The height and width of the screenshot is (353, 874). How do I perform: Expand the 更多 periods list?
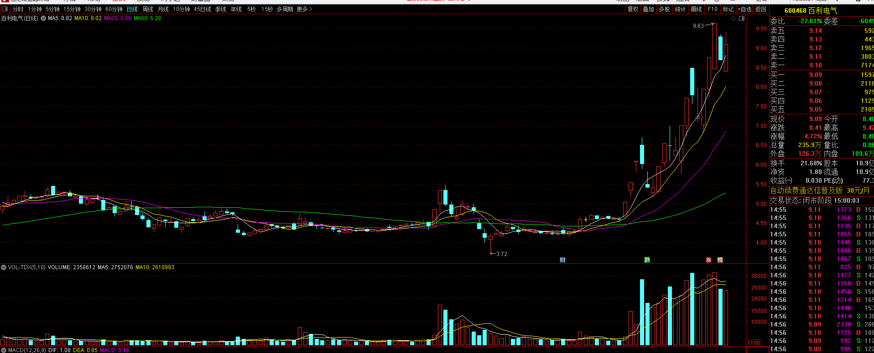coord(304,9)
